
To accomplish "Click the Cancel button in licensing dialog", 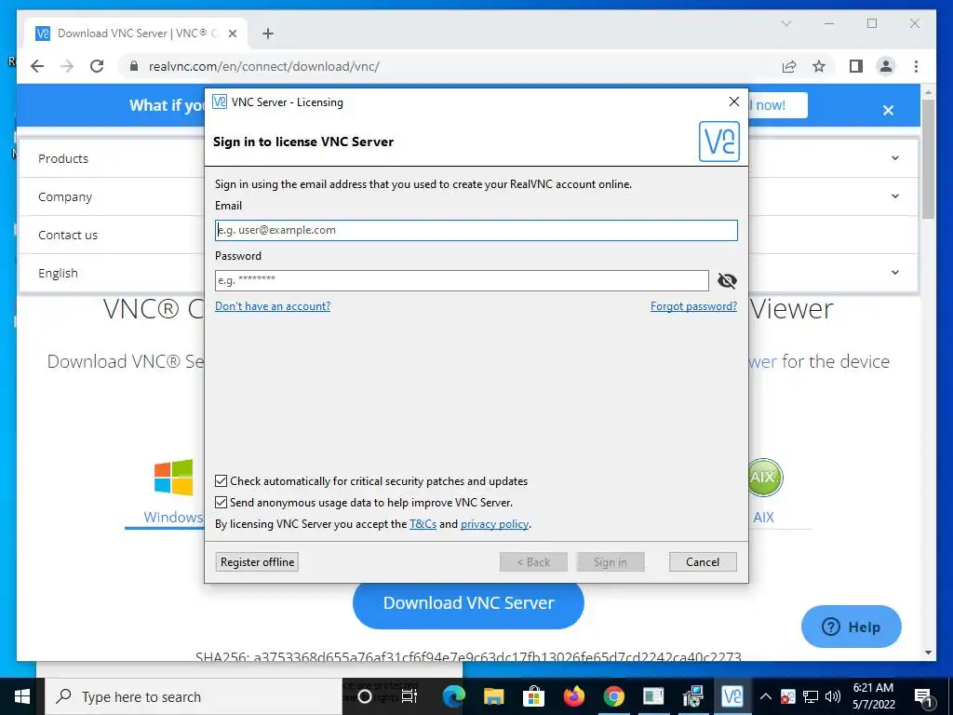I will coord(703,561).
